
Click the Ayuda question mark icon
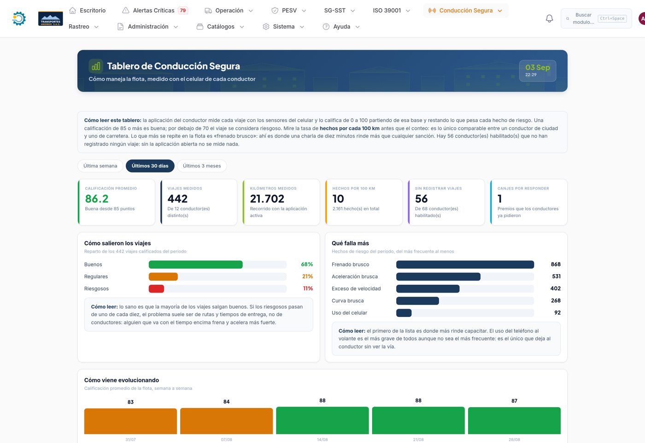(326, 27)
